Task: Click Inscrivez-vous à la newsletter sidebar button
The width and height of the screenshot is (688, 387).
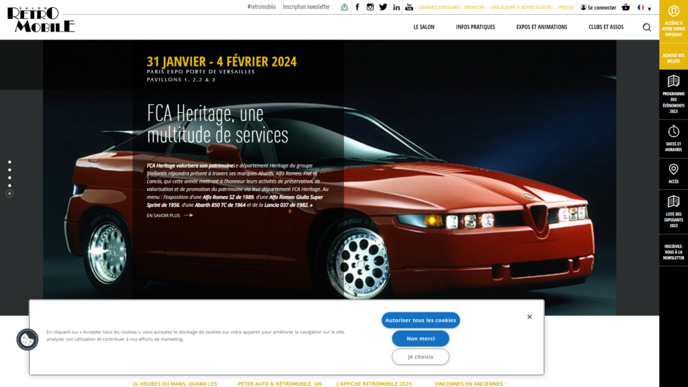Action: 673,252
